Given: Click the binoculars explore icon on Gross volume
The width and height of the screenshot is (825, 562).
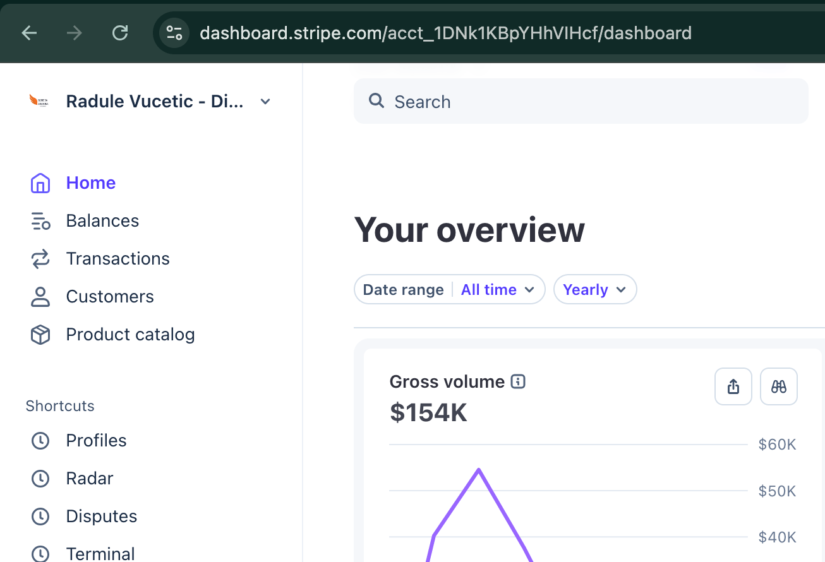Looking at the screenshot, I should [x=779, y=386].
